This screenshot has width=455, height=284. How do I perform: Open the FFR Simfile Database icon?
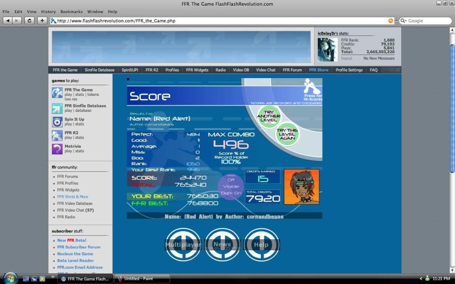[57, 109]
